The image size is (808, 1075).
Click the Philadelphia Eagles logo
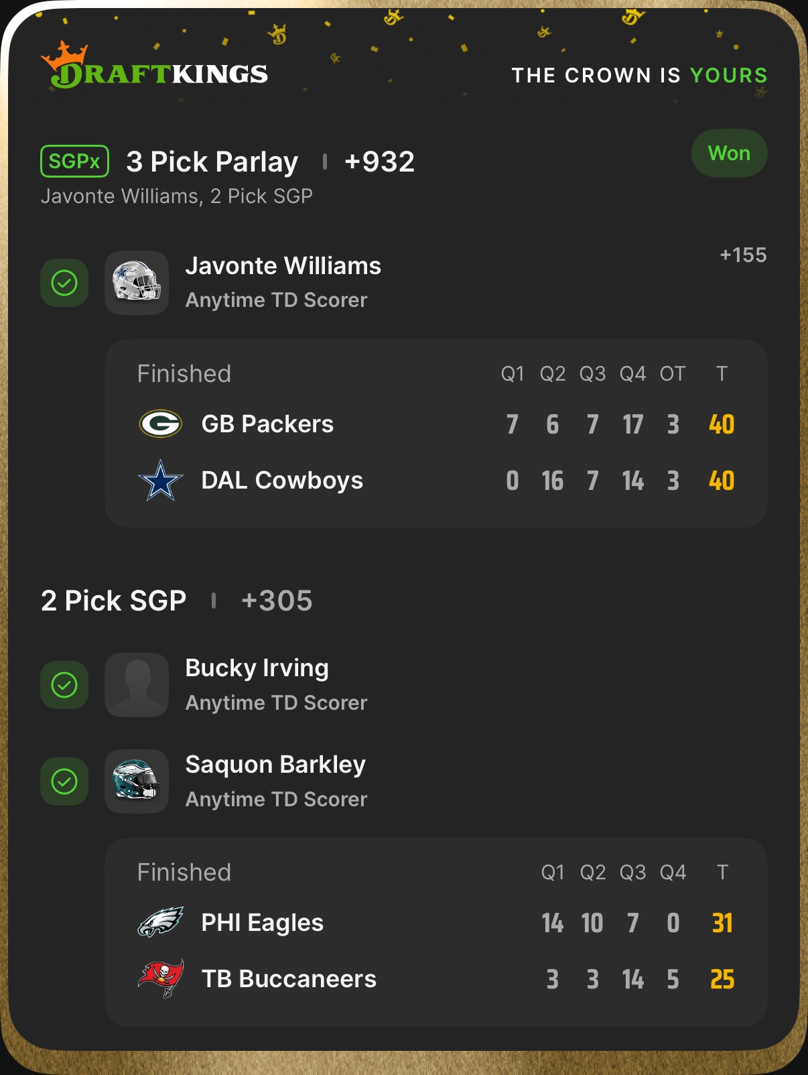[160, 923]
